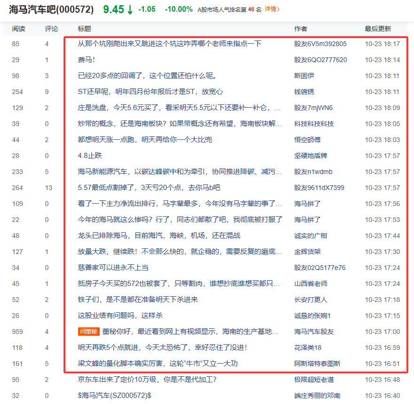This screenshot has height=404, width=414.
Task: Open the post '4.8止跌'
Action: pos(90,156)
